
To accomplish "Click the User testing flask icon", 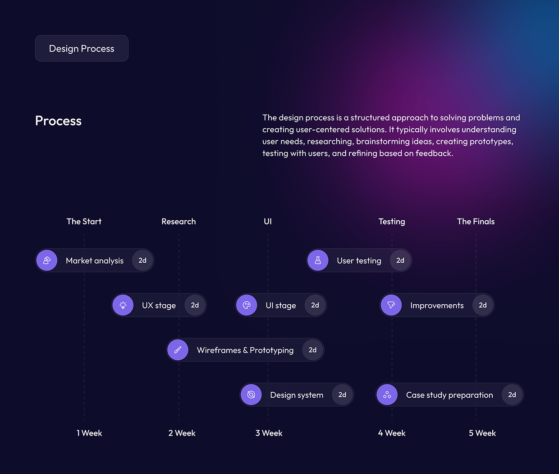I will click(x=318, y=260).
